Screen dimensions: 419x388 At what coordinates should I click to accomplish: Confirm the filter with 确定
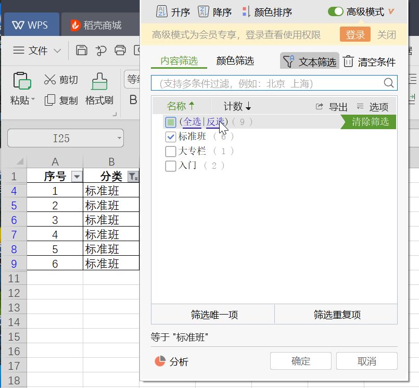click(x=301, y=361)
